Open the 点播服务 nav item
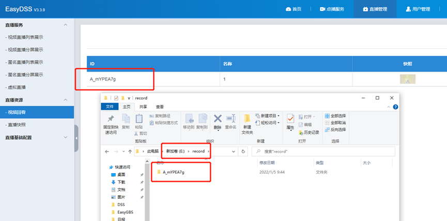 point(332,9)
